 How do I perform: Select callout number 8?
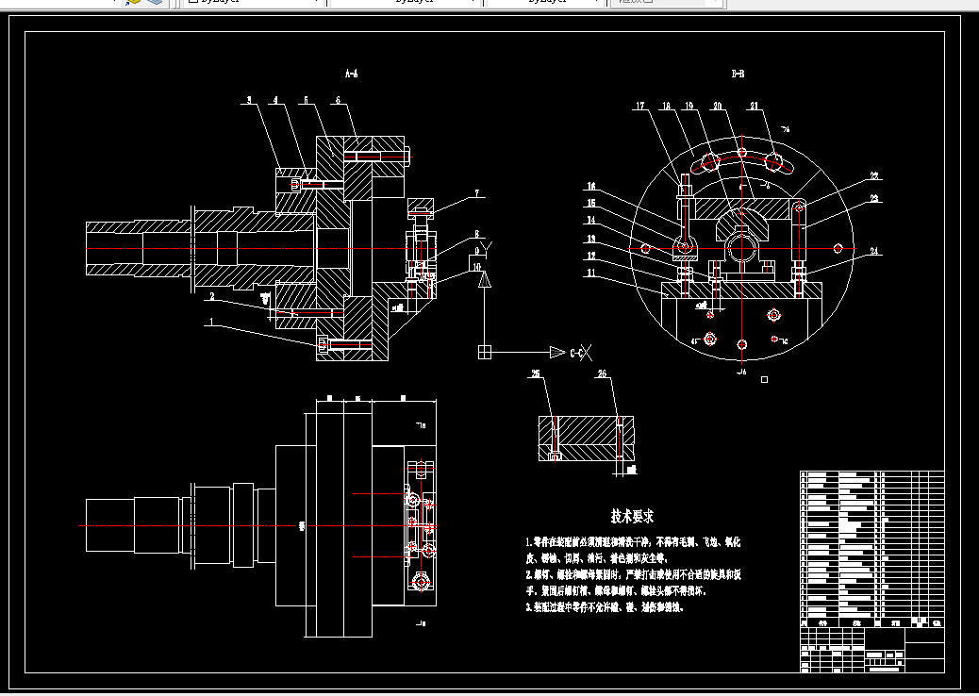click(477, 235)
